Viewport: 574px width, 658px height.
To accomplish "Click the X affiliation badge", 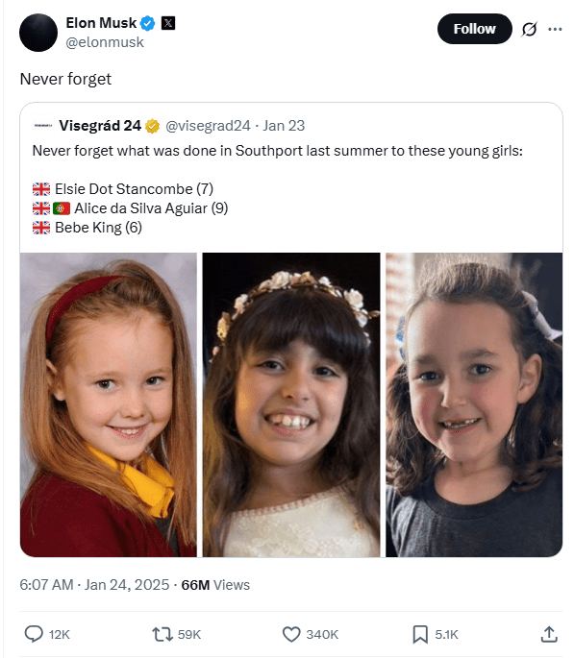I will [x=168, y=23].
